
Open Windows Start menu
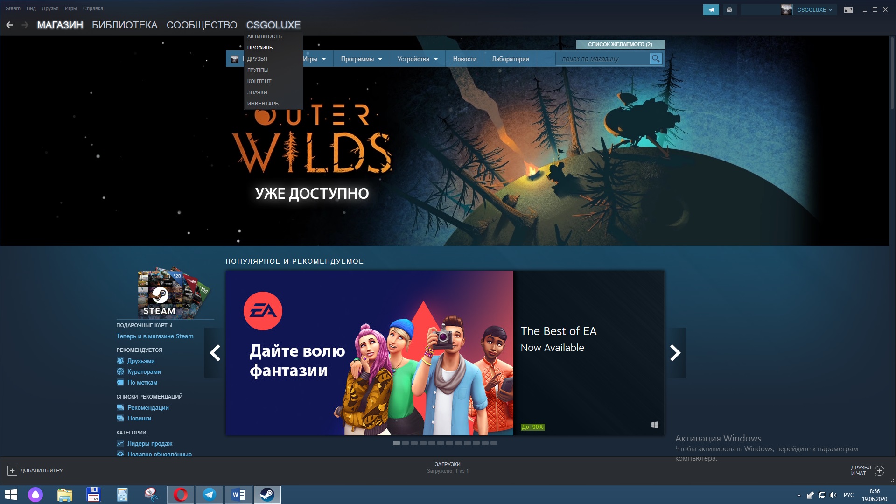11,495
